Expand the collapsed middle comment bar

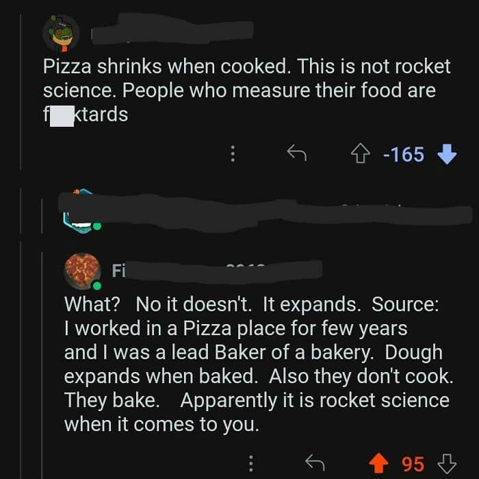(x=260, y=211)
